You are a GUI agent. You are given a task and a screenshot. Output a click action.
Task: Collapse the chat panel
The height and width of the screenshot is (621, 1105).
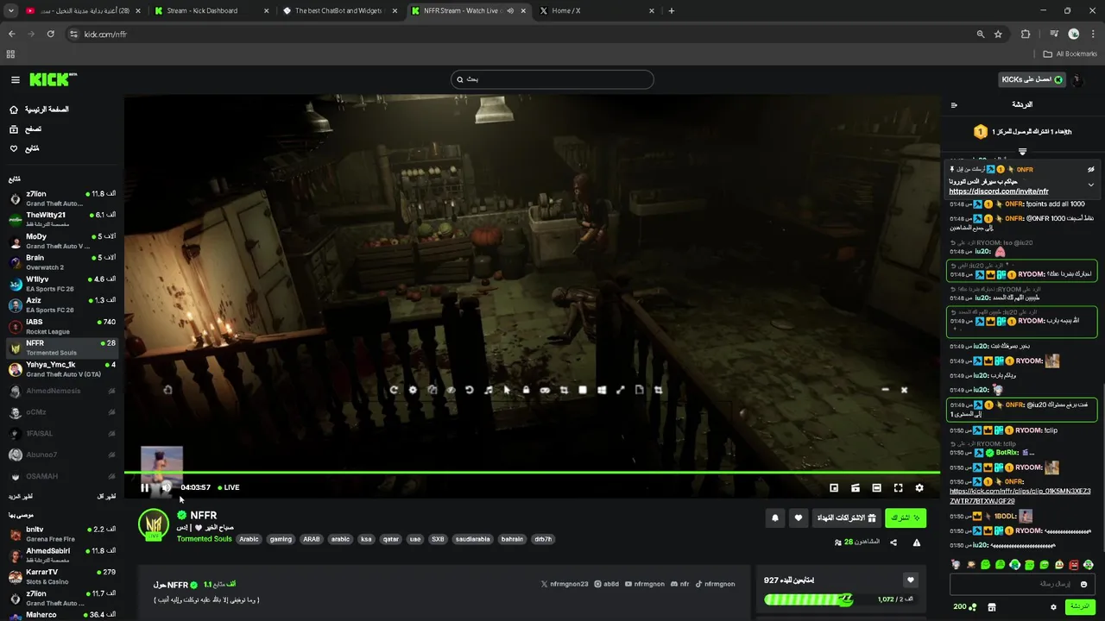click(954, 105)
